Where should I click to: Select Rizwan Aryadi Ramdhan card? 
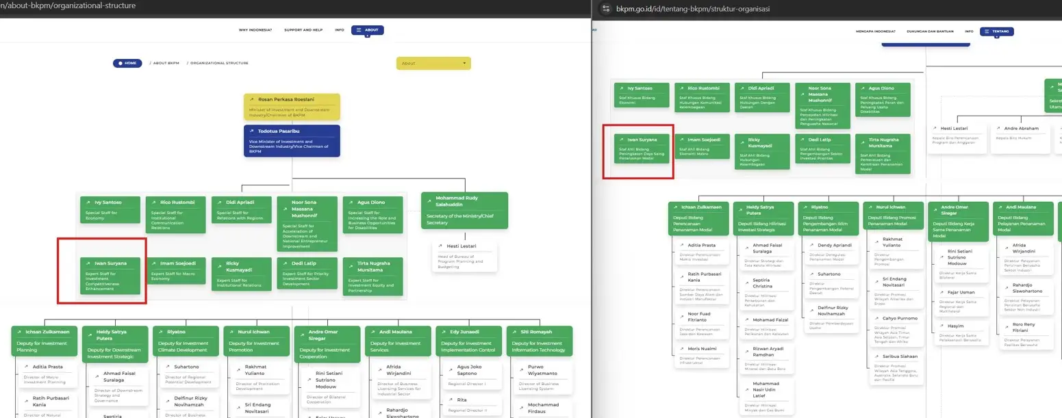[x=766, y=358]
